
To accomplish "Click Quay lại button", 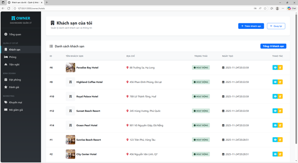I will [x=276, y=26].
